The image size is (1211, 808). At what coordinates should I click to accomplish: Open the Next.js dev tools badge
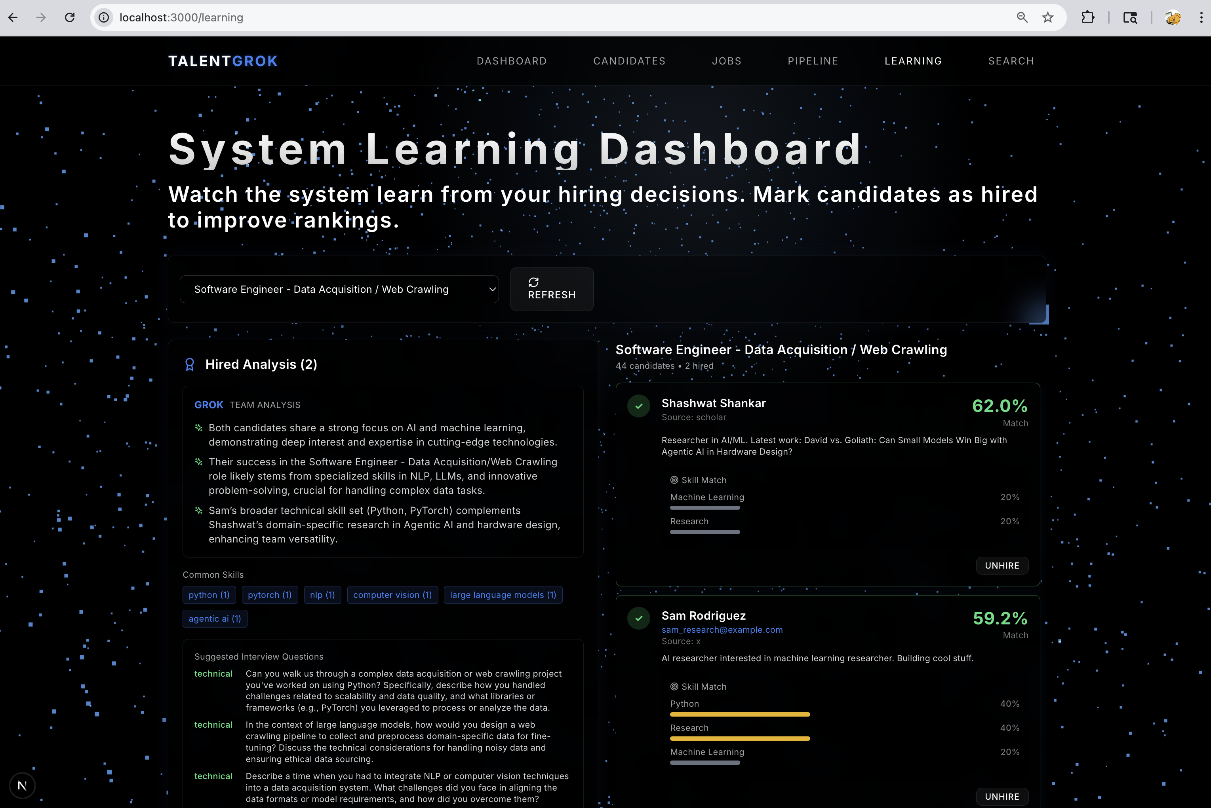point(22,785)
